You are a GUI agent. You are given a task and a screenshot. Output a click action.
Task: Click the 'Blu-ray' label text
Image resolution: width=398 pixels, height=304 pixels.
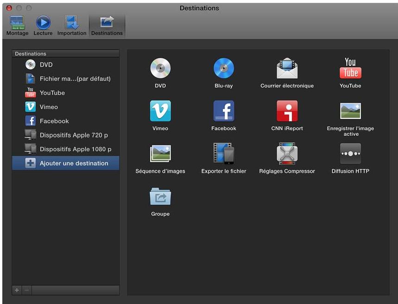click(x=224, y=86)
